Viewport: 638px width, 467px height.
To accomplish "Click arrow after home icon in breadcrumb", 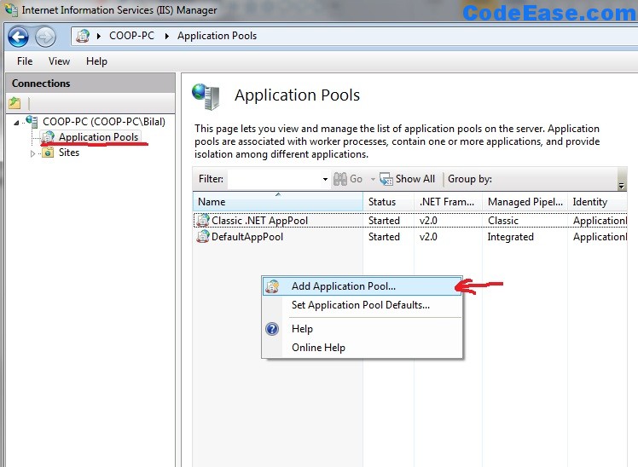I will 99,36.
